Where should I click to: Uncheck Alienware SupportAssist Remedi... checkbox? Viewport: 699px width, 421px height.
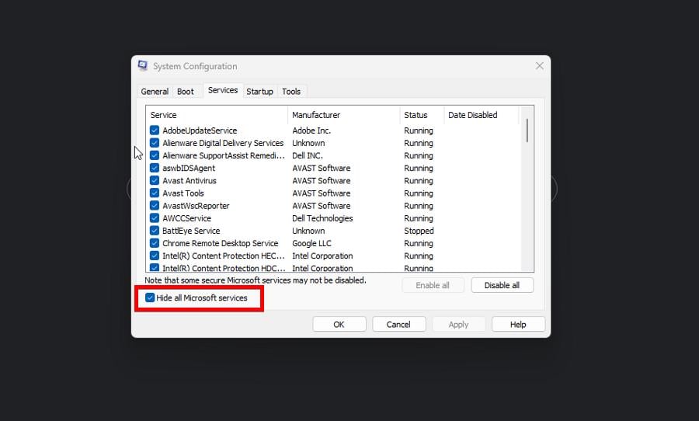pos(155,155)
